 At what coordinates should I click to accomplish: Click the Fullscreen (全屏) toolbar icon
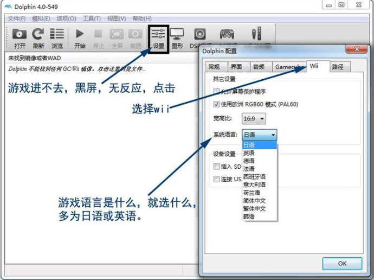click(x=117, y=34)
